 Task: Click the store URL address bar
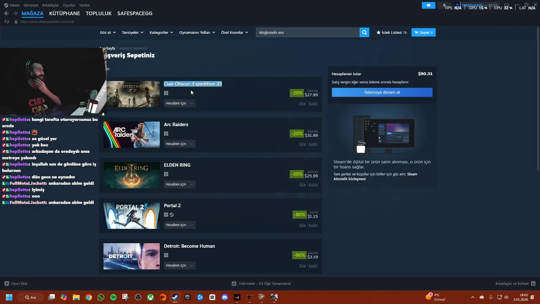tap(47, 22)
